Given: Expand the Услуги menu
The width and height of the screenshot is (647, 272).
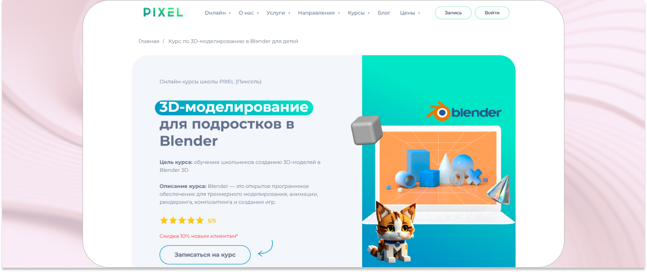Looking at the screenshot, I should click(279, 13).
